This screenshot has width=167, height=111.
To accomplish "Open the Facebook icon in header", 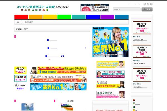I will (151, 4).
